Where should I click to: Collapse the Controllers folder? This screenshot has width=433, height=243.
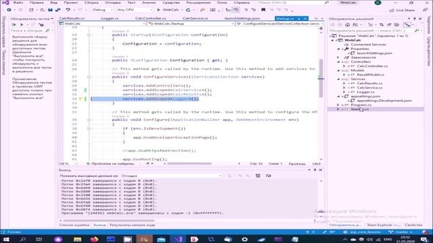tap(339, 61)
